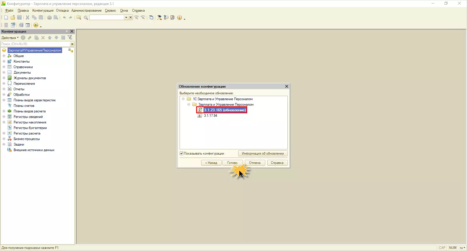467x251 pixels.
Task: Click the Open file toolbar icon
Action: tap(13, 17)
